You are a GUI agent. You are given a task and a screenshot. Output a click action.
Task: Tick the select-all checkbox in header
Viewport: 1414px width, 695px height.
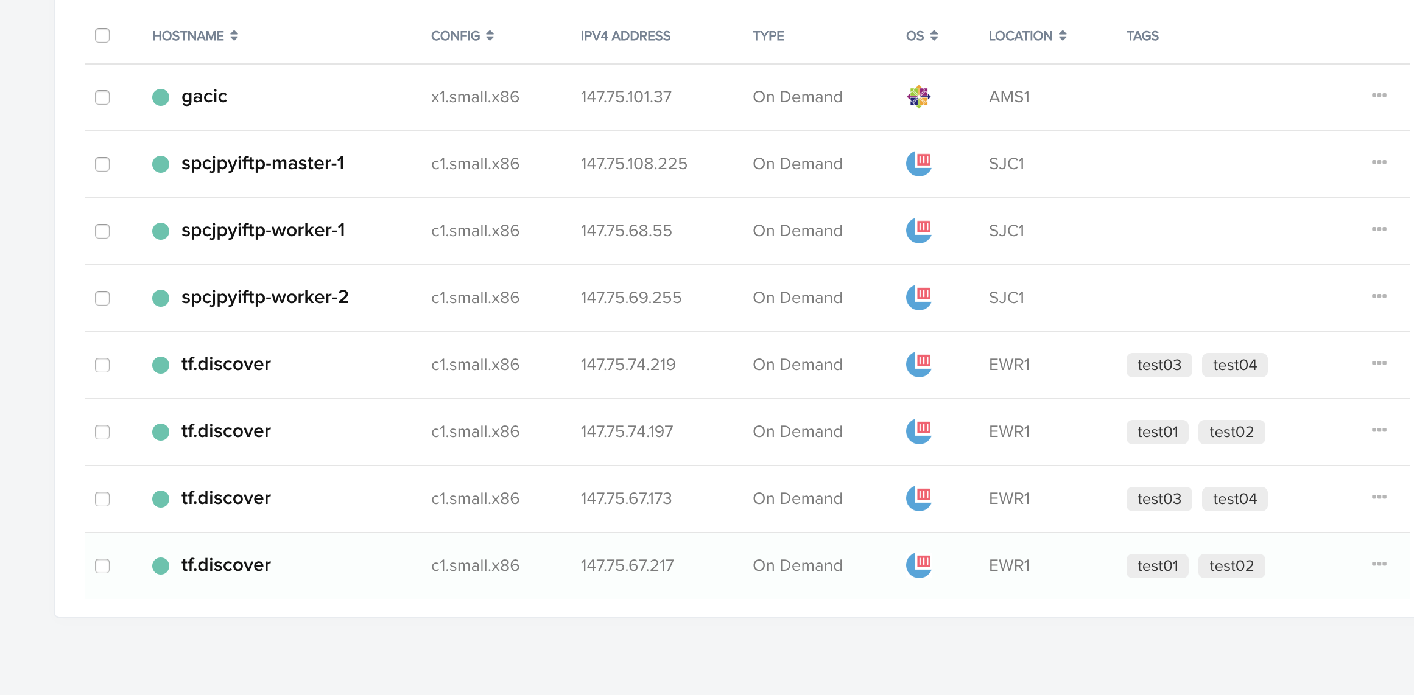click(102, 35)
